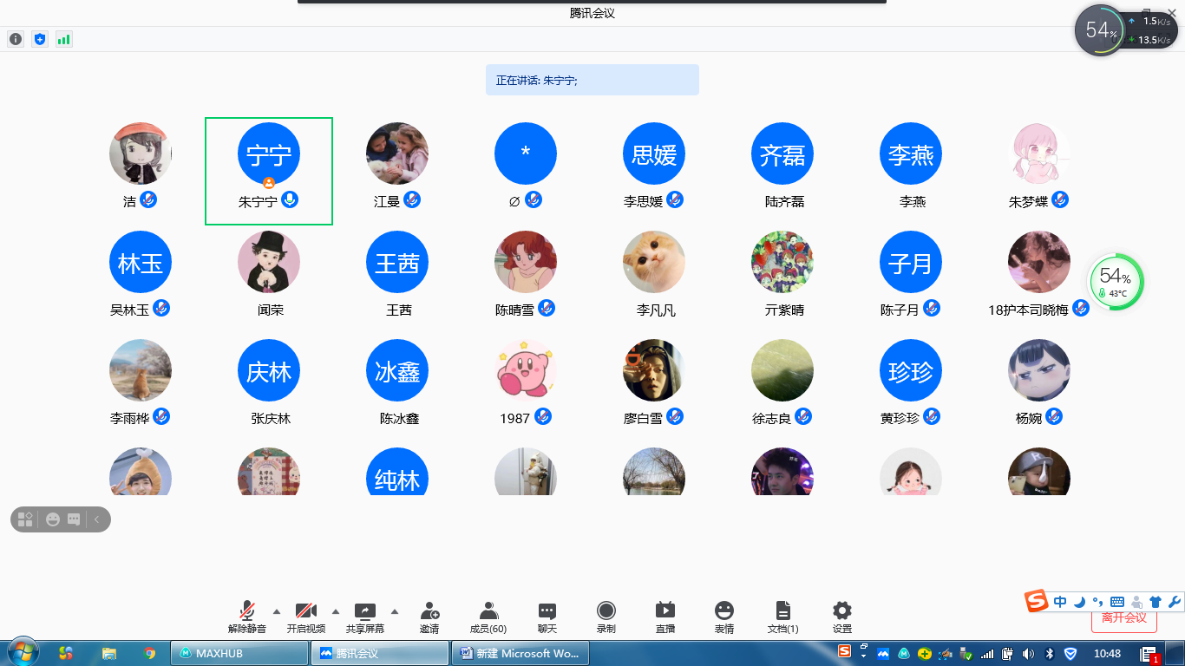The width and height of the screenshot is (1185, 666).
Task: Click participant name 王茜
Action: click(399, 310)
